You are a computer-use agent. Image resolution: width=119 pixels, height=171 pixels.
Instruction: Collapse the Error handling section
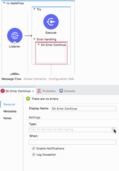[34, 39]
